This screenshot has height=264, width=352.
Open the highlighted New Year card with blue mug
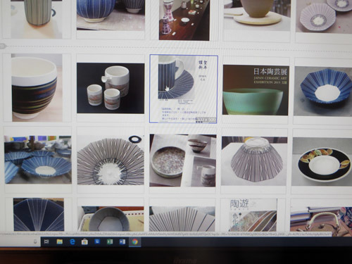tap(184, 89)
